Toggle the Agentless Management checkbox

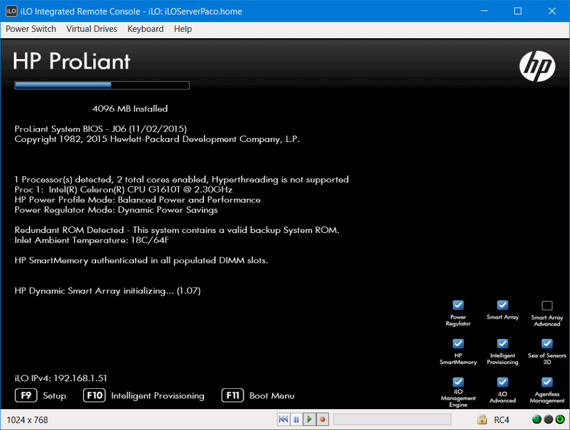[x=547, y=382]
